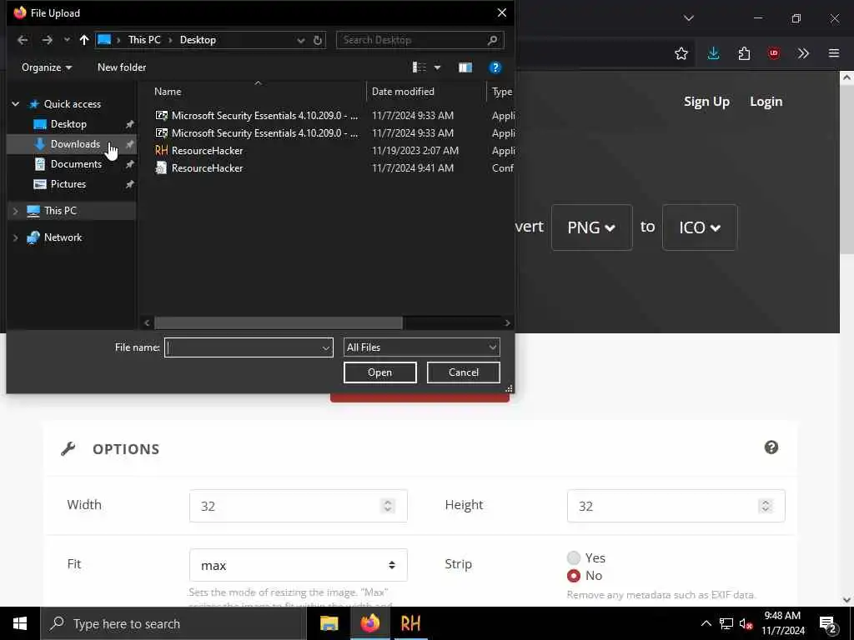This screenshot has height=640, width=854.
Task: Open recent locations dropdown arrow
Action: (x=67, y=40)
